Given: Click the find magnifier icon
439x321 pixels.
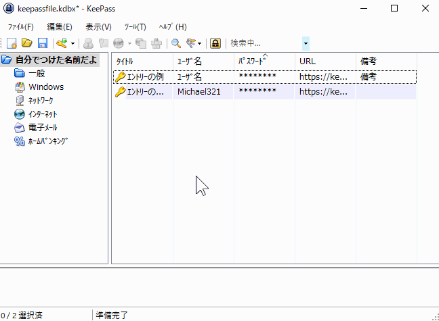Looking at the screenshot, I should point(176,43).
